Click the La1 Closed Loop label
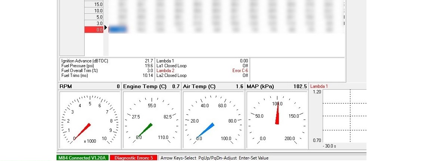Screen dimensions: 426x161 point(171,66)
